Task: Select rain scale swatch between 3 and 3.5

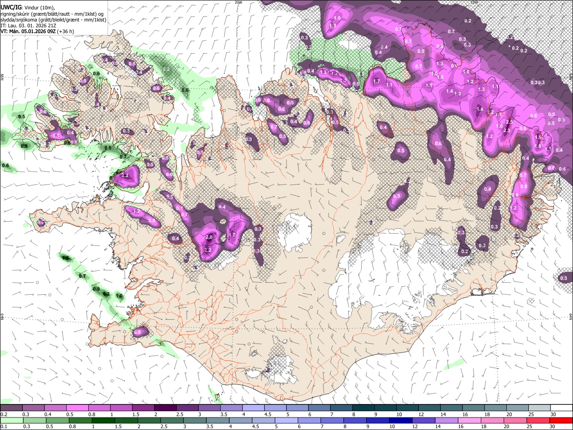Action: pyautogui.click(x=195, y=420)
